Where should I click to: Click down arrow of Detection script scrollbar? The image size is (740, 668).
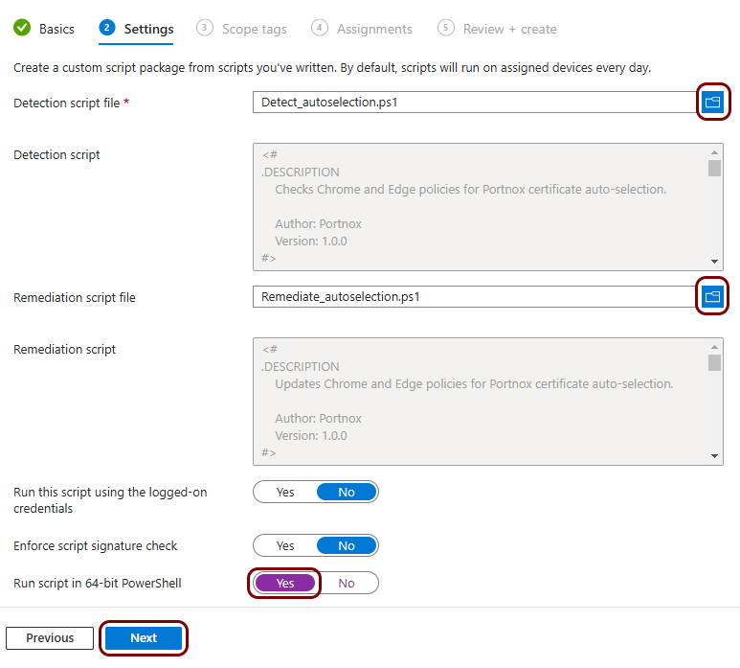(714, 262)
